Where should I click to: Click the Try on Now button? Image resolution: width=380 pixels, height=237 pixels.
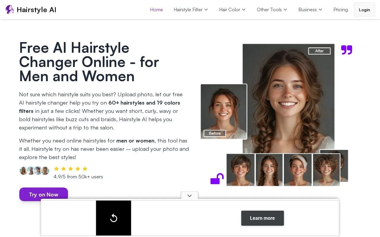point(44,194)
